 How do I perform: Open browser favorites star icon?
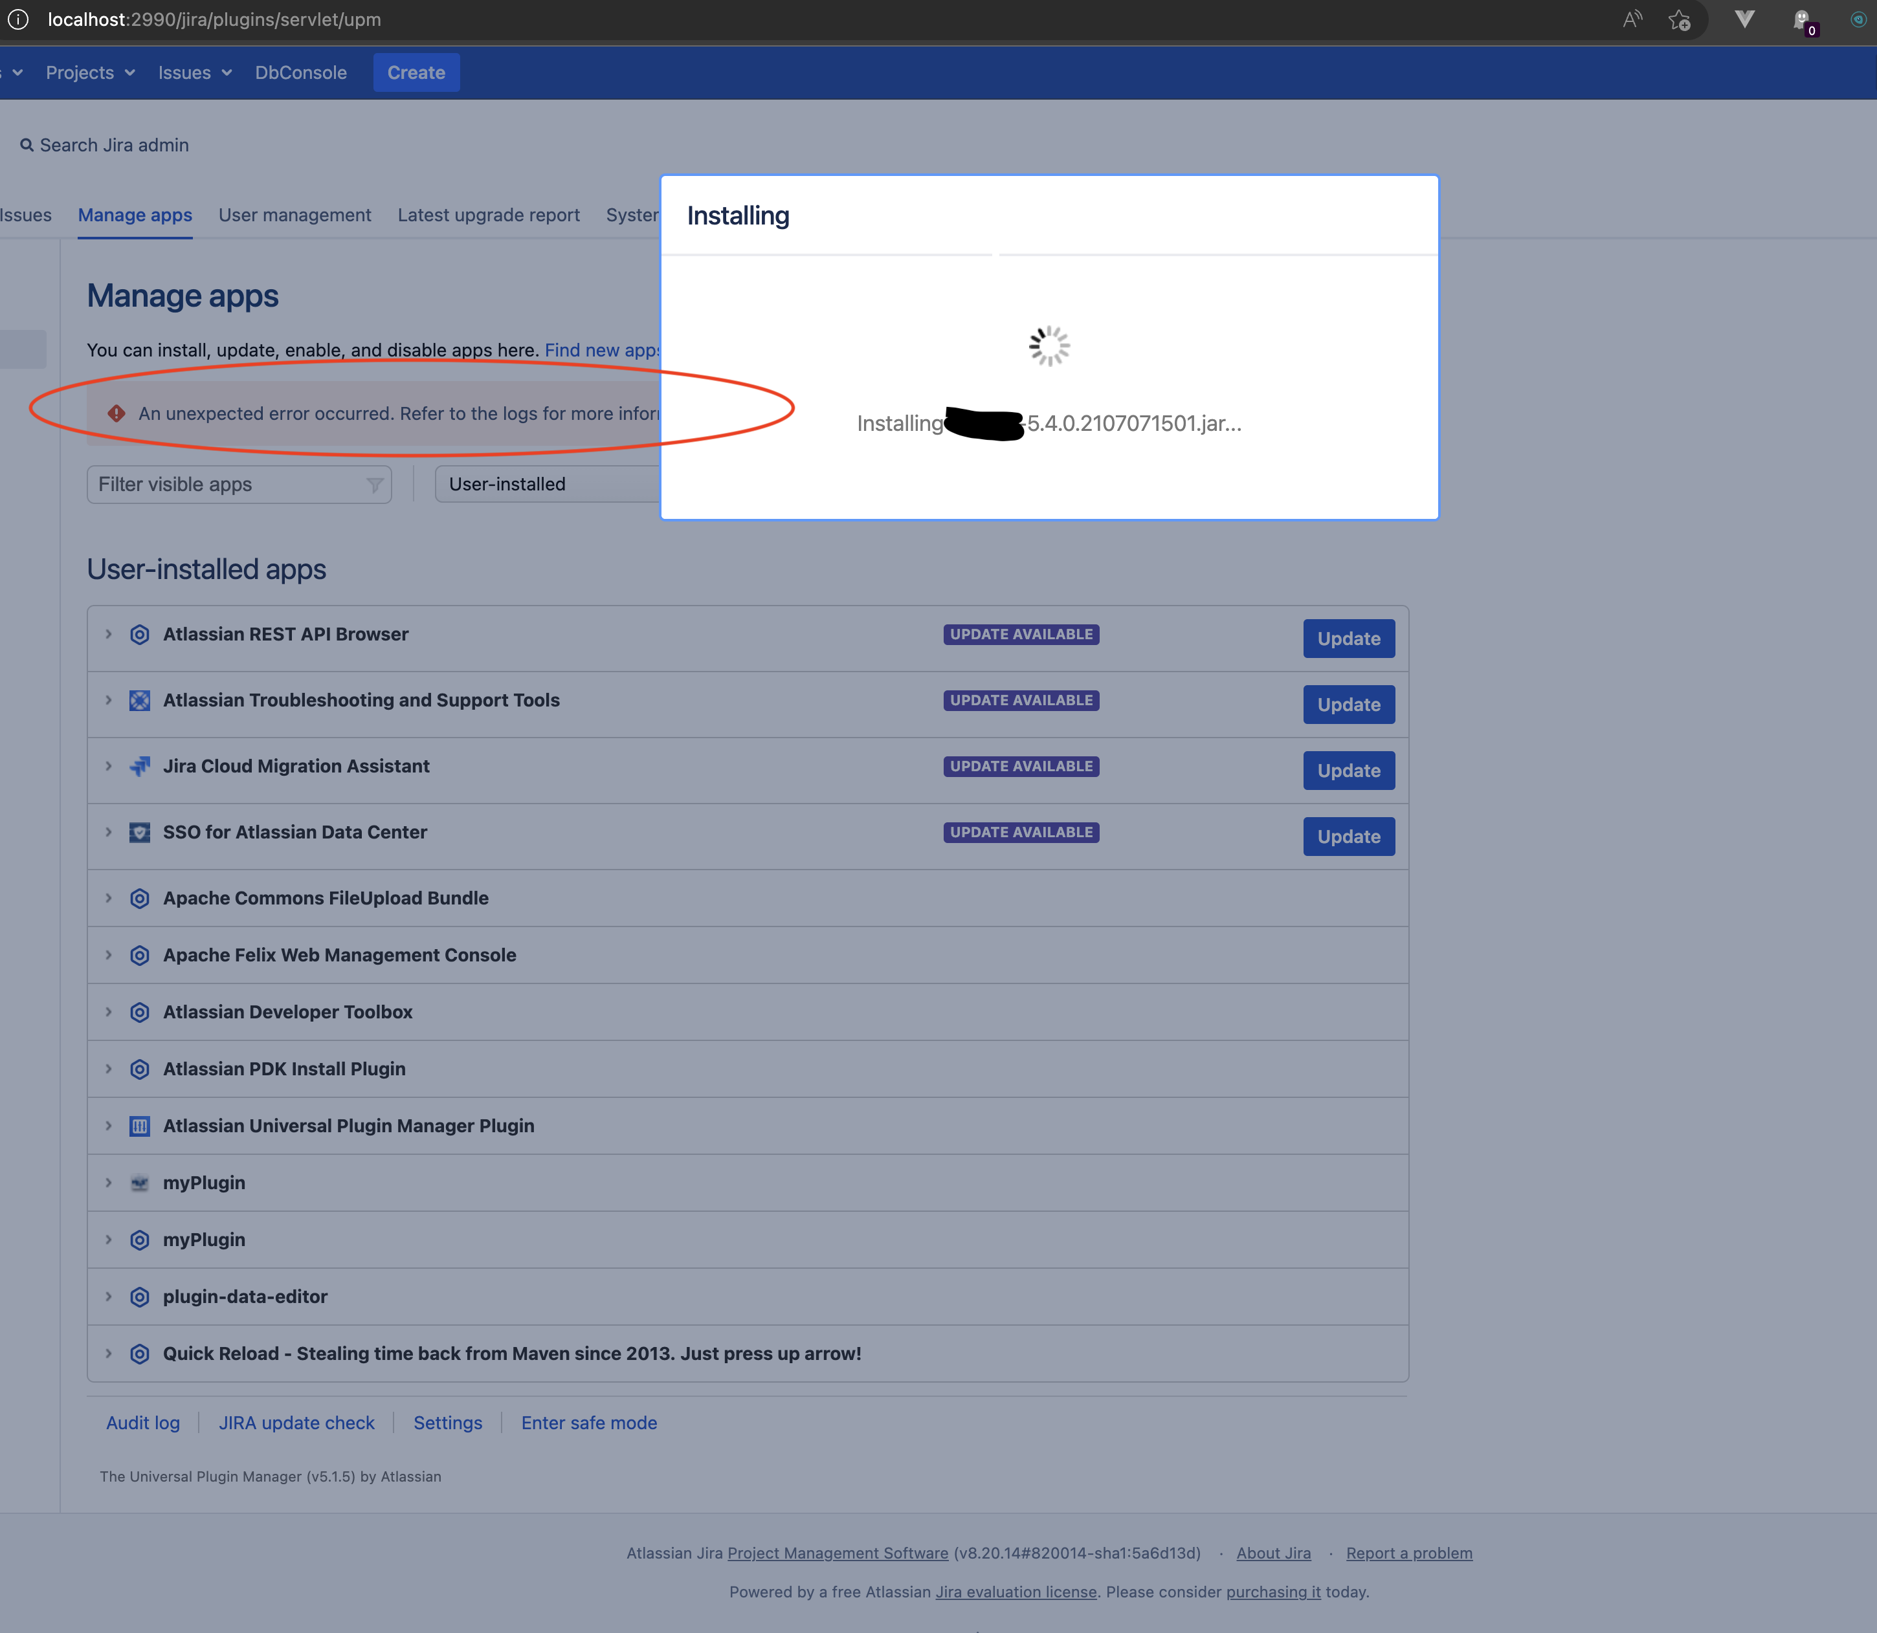click(1679, 20)
